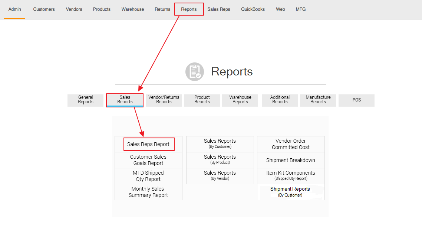Open MTD Shipped Qty Report
Screen dimensions: 422x233
(148, 176)
